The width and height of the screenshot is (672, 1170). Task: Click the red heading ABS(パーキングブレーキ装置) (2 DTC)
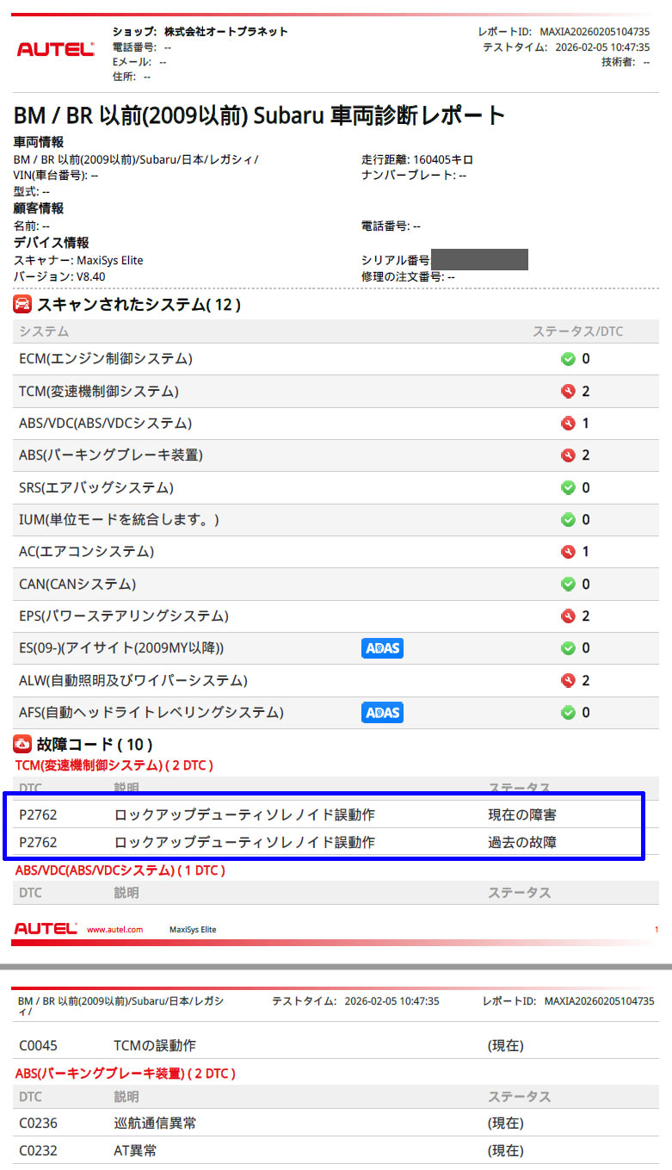(x=126, y=1074)
